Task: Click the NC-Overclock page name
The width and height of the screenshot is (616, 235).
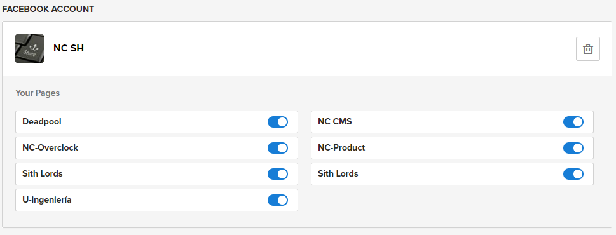Action: [50, 148]
